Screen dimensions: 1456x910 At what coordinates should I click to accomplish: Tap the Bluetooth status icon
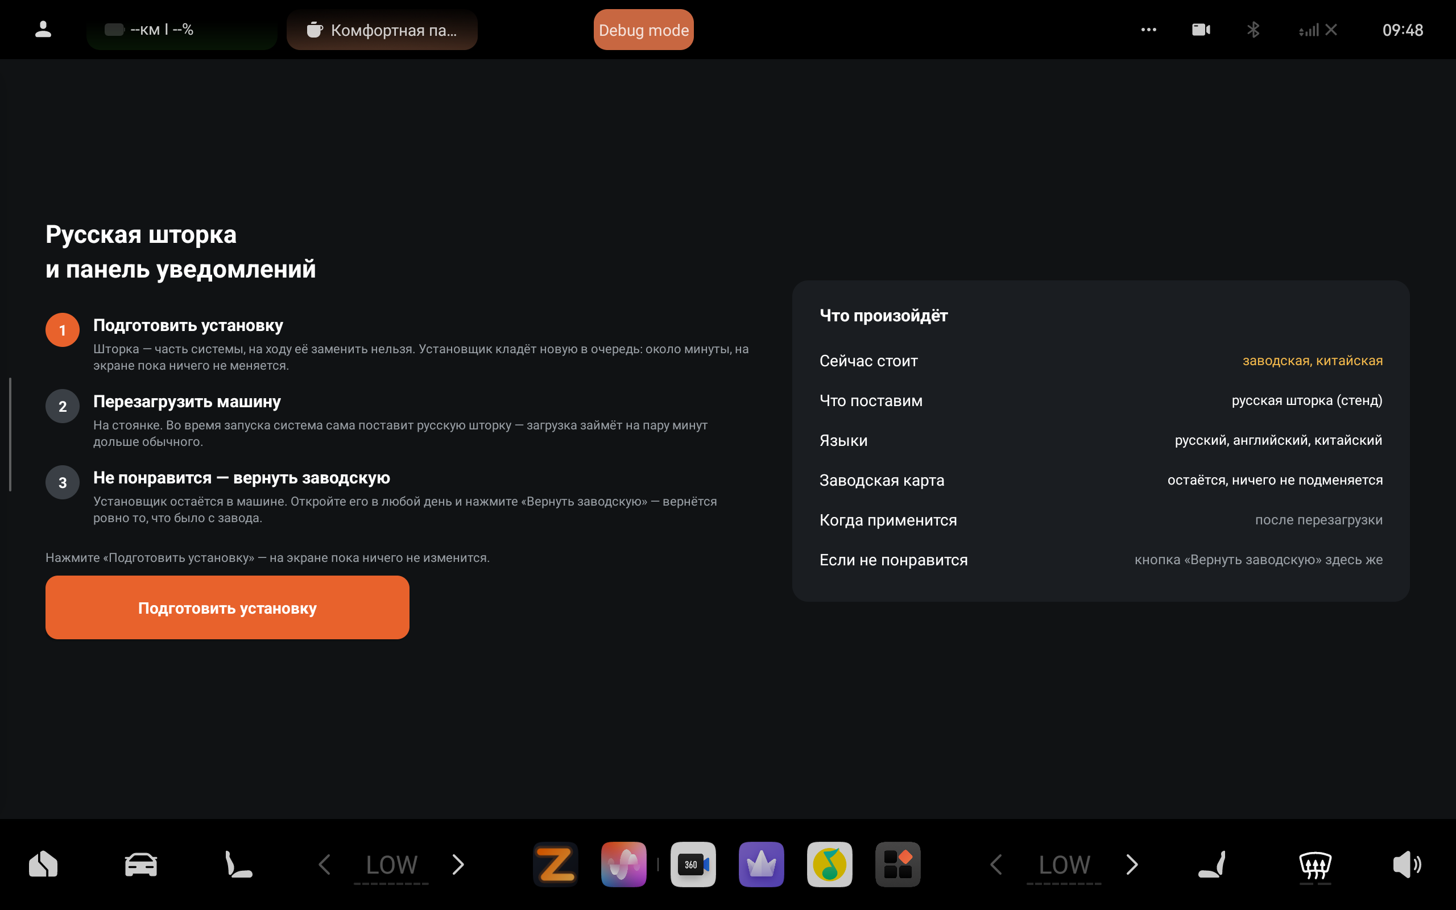[x=1254, y=30]
